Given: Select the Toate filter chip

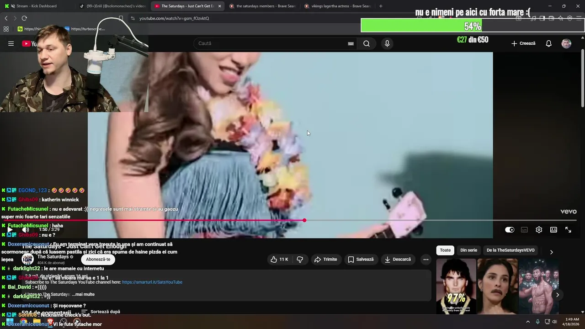Looking at the screenshot, I should tap(445, 250).
